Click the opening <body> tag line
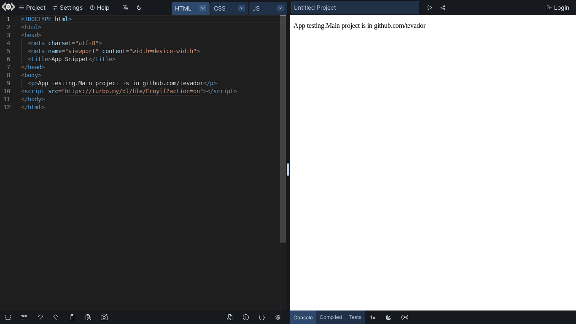Viewport: 576px width, 324px height. pyautogui.click(x=31, y=75)
